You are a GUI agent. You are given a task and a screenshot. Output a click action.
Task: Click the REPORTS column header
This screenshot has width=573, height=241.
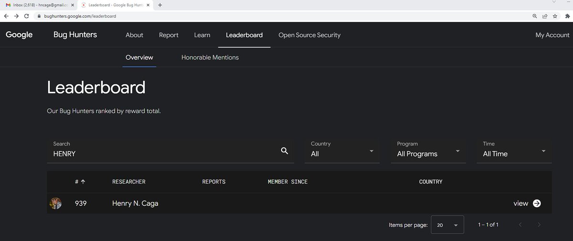coord(214,181)
